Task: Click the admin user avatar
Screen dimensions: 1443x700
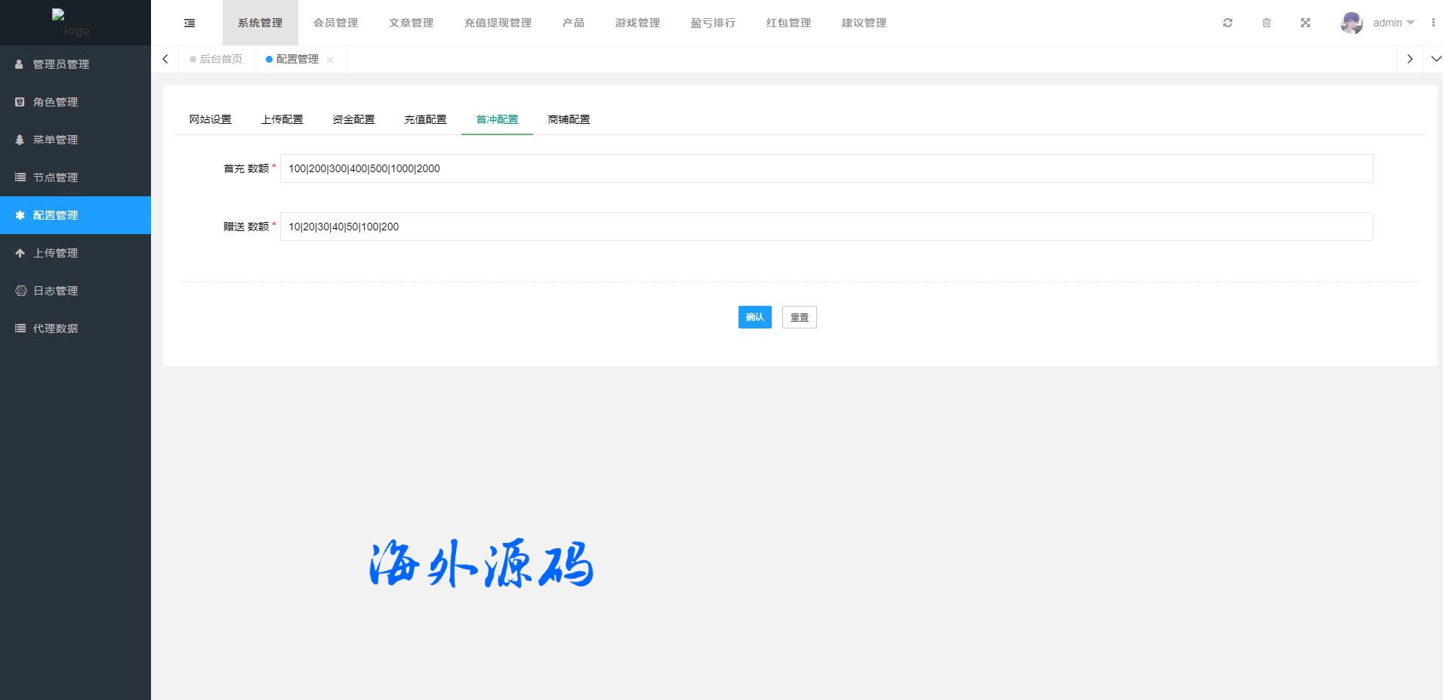Action: (1351, 23)
